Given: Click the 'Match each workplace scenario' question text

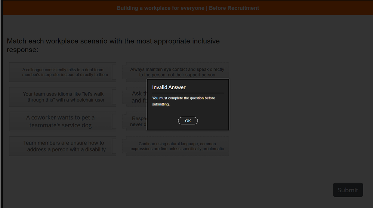Looking at the screenshot, I should (113, 45).
